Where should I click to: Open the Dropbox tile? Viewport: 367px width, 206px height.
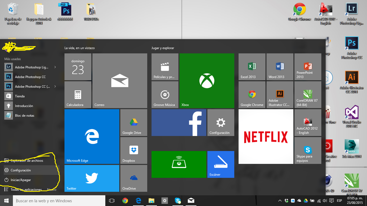pos(134,150)
